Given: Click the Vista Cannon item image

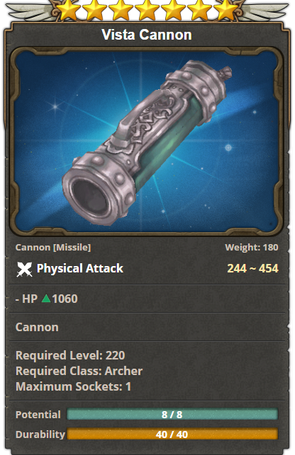Looking at the screenshot, I should (147, 142).
